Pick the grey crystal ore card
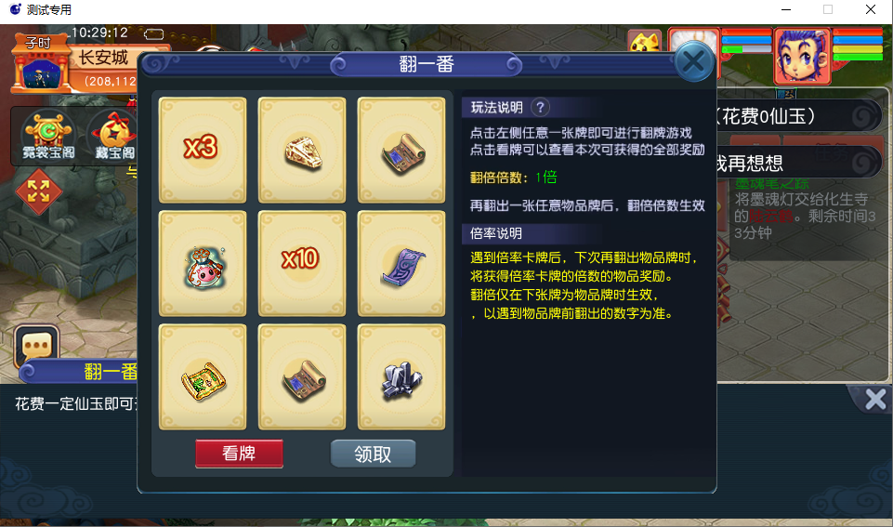The height and width of the screenshot is (527, 893). tap(401, 377)
